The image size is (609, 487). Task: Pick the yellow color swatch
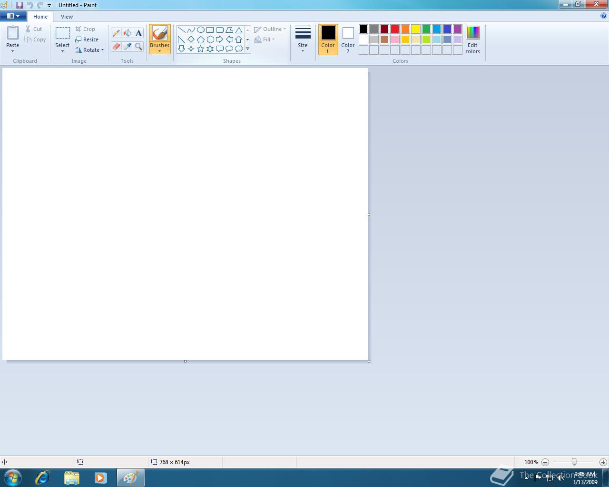coord(416,29)
